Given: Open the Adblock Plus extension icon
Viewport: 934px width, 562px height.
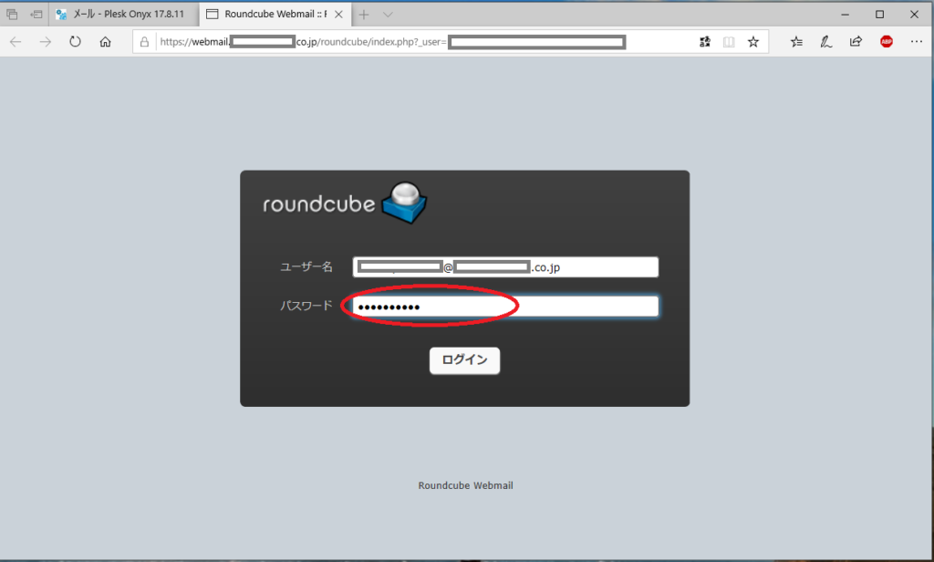Looking at the screenshot, I should tap(886, 41).
